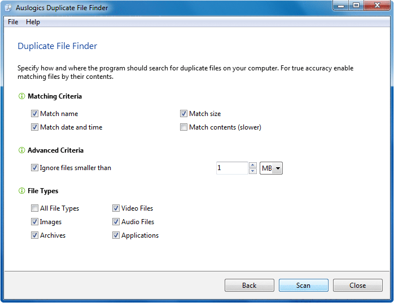This screenshot has height=303, width=394.
Task: Check the All File Types box
Action: tap(35, 208)
